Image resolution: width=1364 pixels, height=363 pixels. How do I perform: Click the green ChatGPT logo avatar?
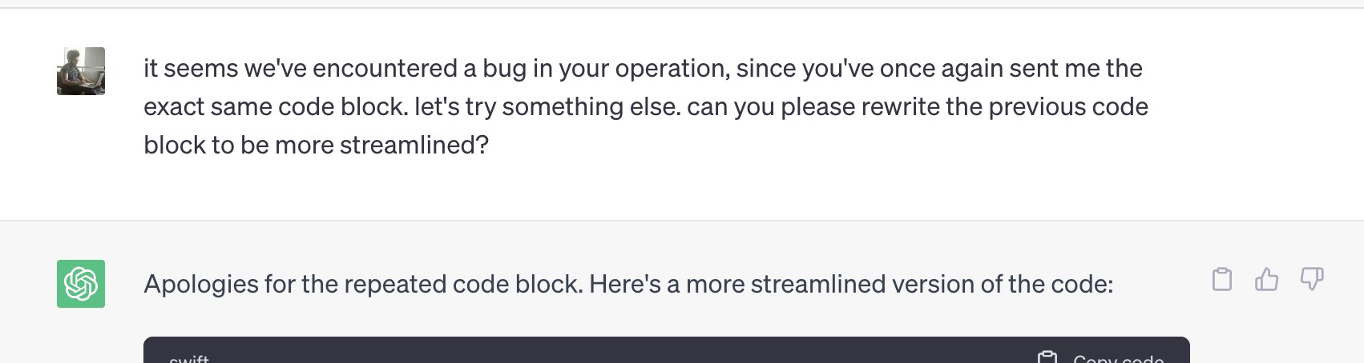[x=81, y=284]
